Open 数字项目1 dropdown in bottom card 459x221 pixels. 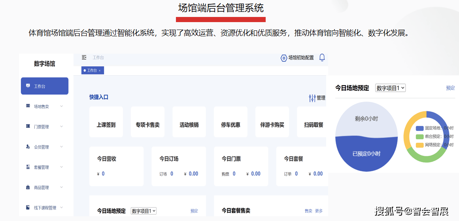[144, 211]
